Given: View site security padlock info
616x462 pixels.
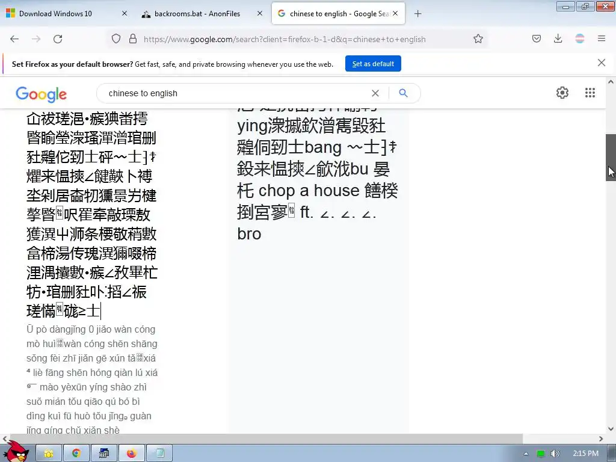Looking at the screenshot, I should 133,38.
